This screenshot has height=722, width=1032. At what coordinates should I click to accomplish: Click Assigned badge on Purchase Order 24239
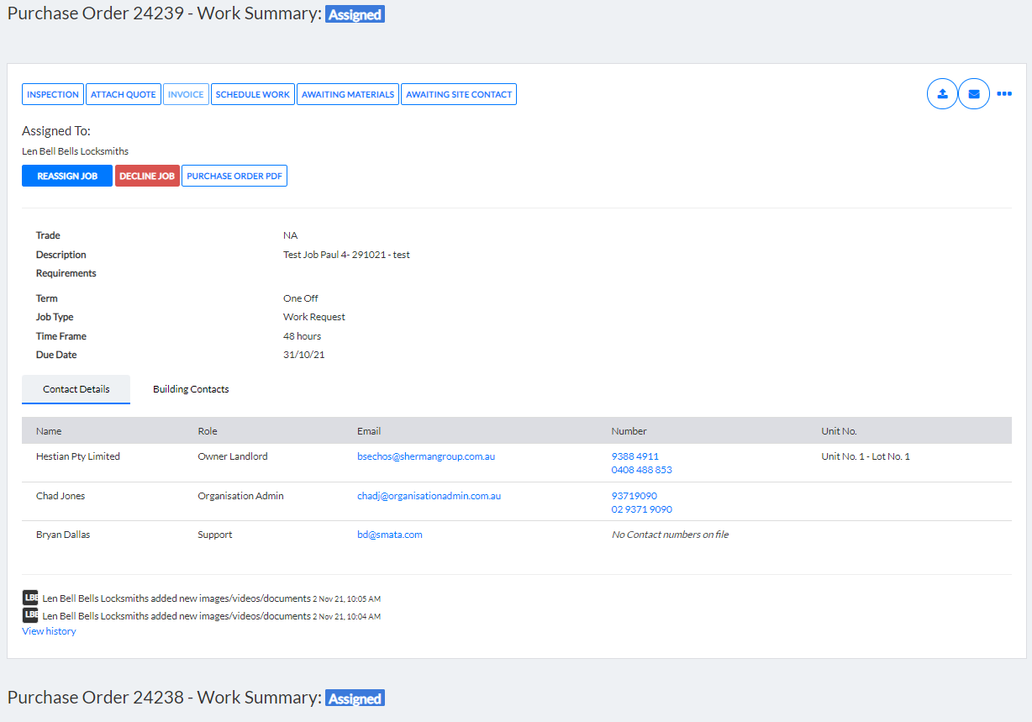coord(355,14)
